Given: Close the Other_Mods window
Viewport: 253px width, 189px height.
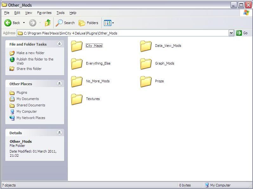Looking at the screenshot, I should [x=249, y=5].
